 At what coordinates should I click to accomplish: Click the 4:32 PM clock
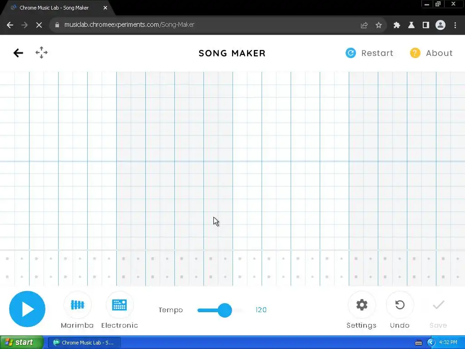click(448, 343)
